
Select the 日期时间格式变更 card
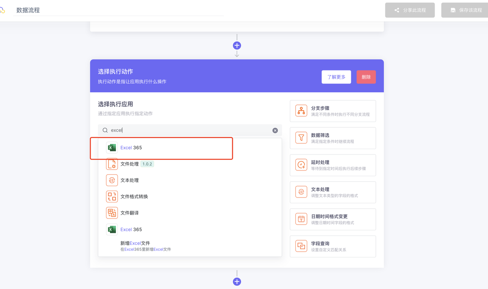(x=333, y=219)
